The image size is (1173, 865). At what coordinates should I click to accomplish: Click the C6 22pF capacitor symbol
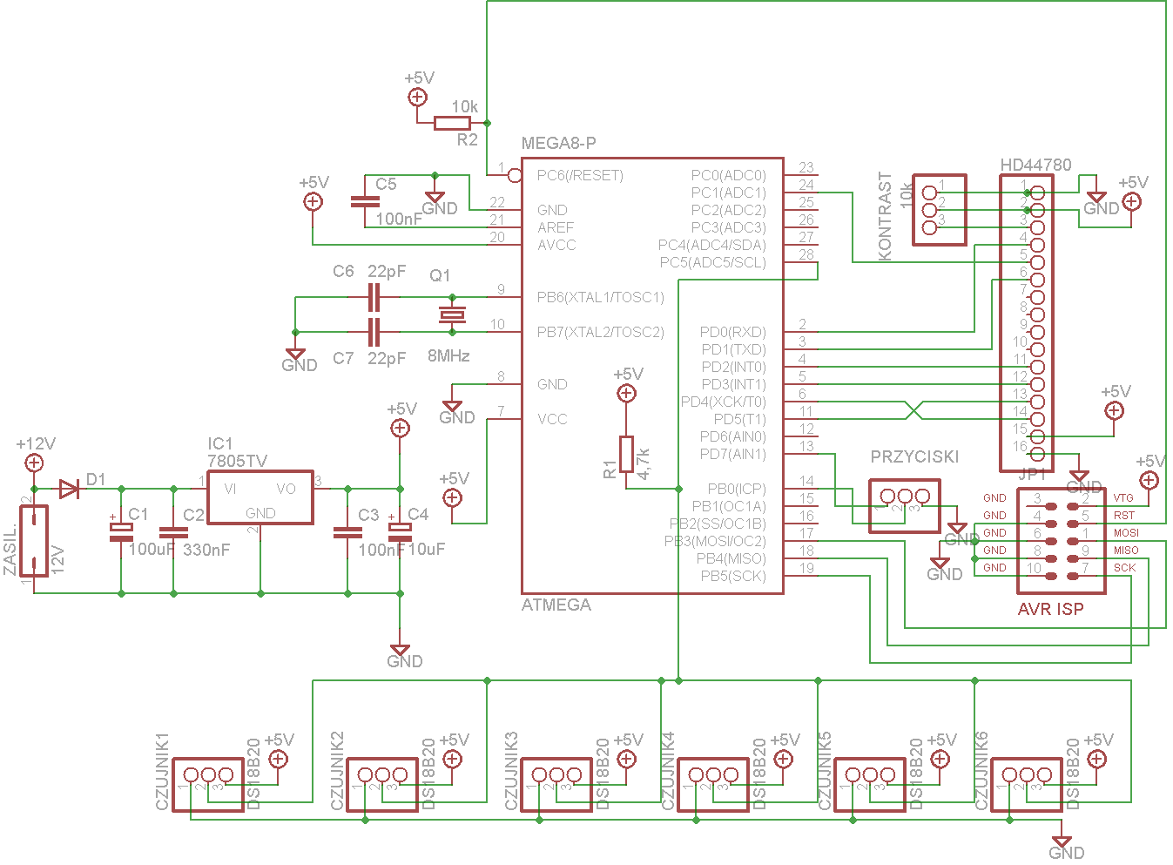[374, 297]
